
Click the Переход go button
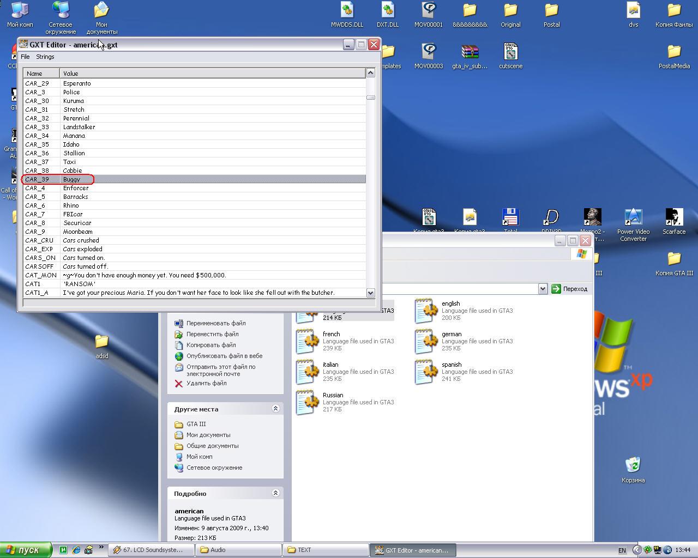570,289
